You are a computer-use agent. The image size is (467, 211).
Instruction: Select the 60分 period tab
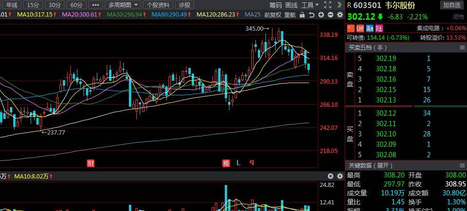pyautogui.click(x=77, y=5)
